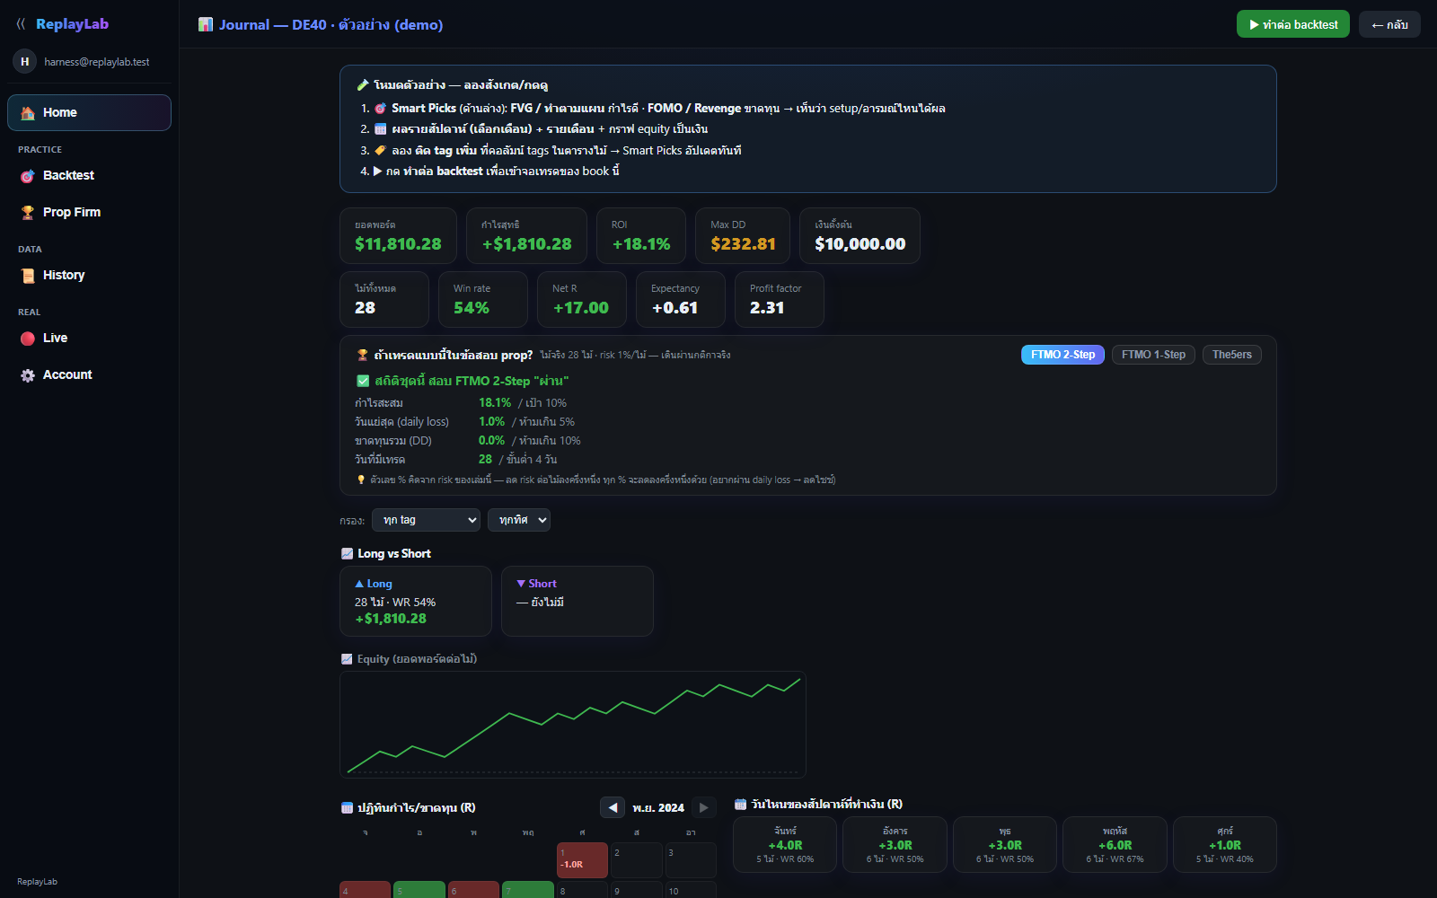The width and height of the screenshot is (1437, 898).
Task: Click the Long up-triangle icon
Action: (359, 584)
